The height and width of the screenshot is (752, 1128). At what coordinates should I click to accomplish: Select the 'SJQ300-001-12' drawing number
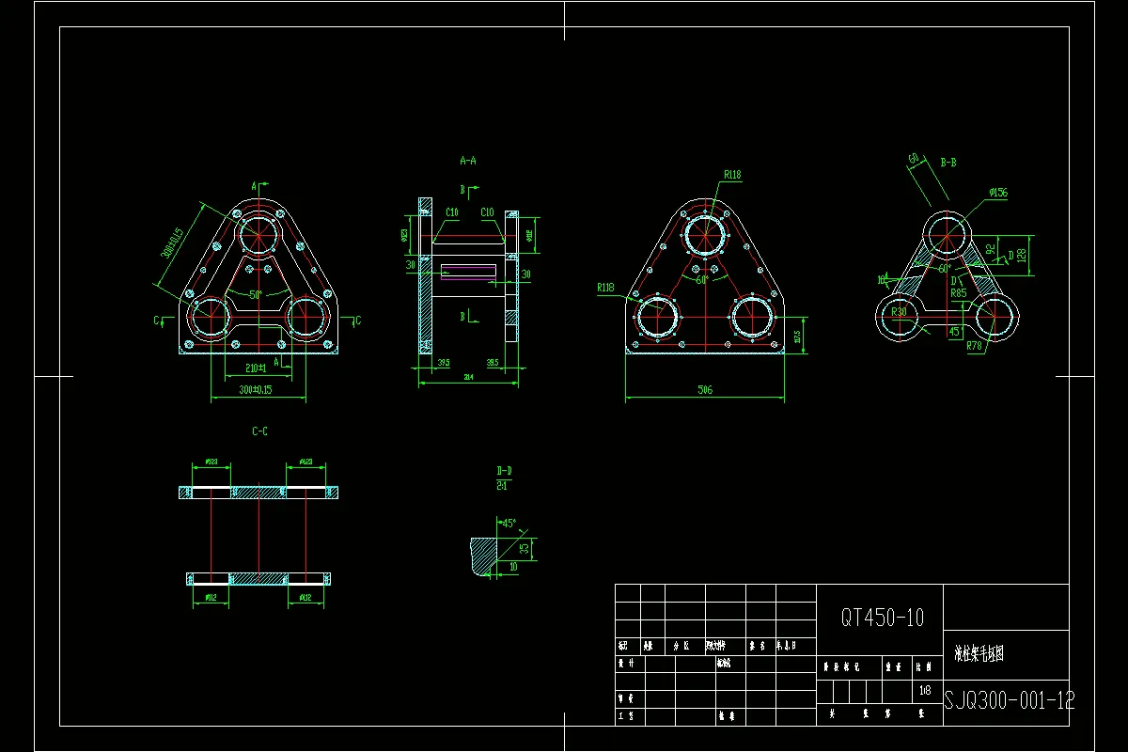coord(1010,699)
